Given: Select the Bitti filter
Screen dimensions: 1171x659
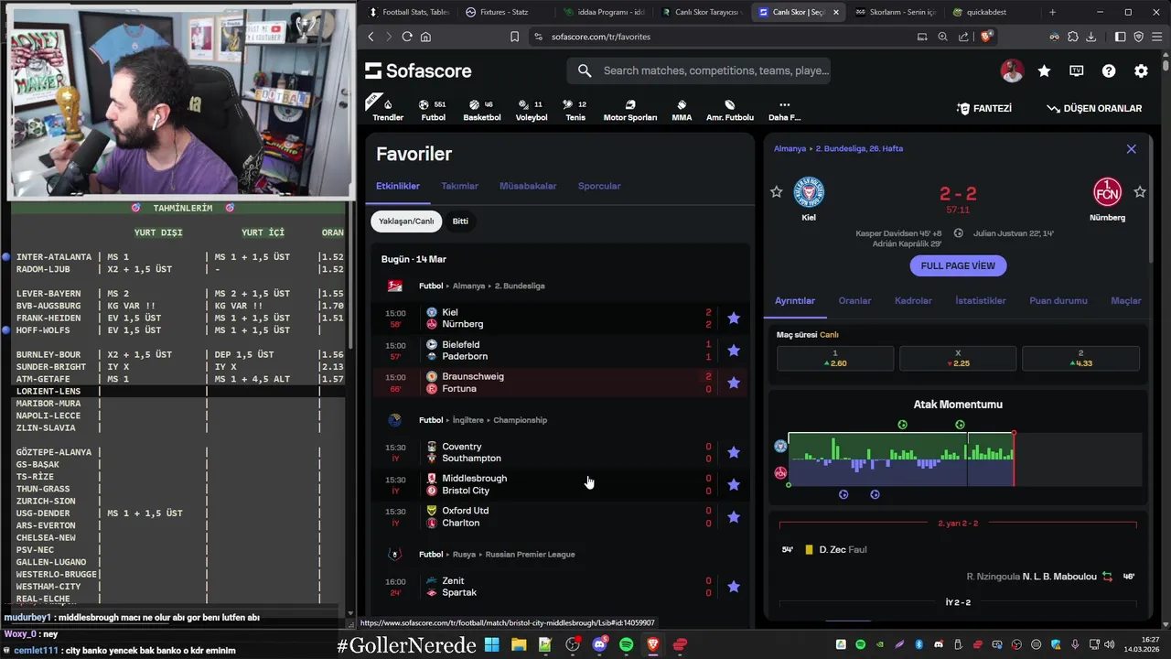Looking at the screenshot, I should tap(460, 221).
